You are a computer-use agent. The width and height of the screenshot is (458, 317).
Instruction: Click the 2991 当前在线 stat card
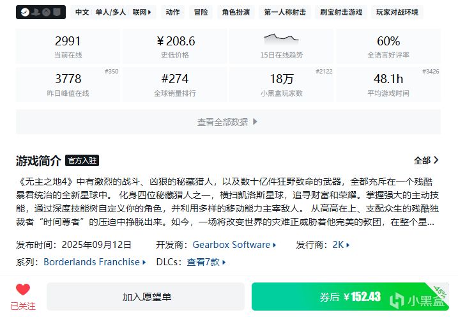[x=68, y=46]
